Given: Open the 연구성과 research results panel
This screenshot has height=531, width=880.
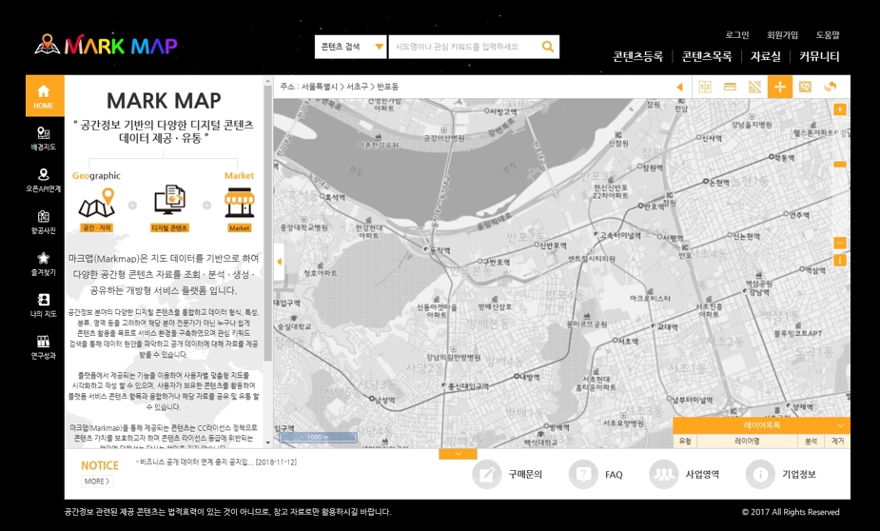Looking at the screenshot, I should [43, 347].
